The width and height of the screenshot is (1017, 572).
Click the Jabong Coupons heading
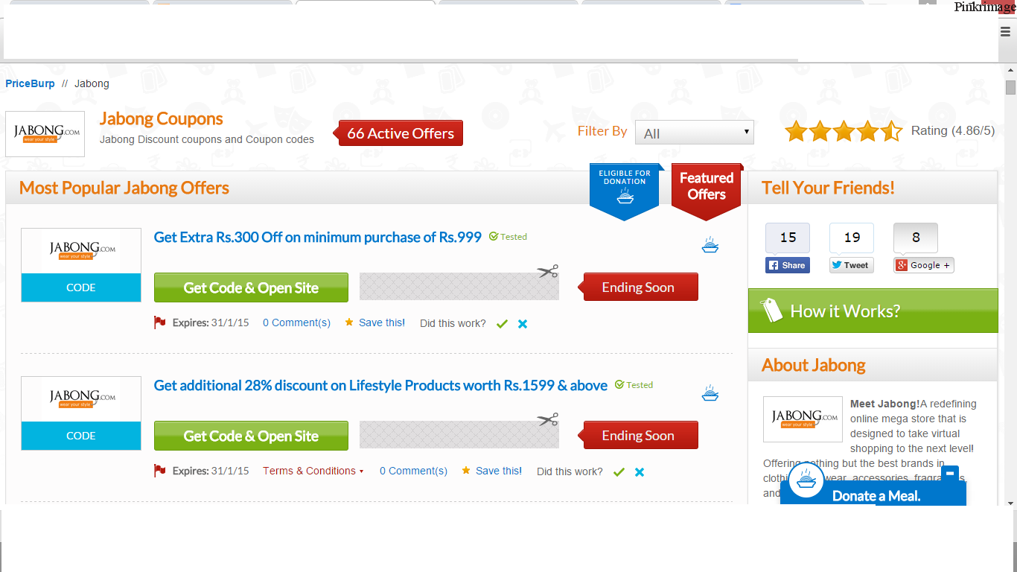(162, 118)
